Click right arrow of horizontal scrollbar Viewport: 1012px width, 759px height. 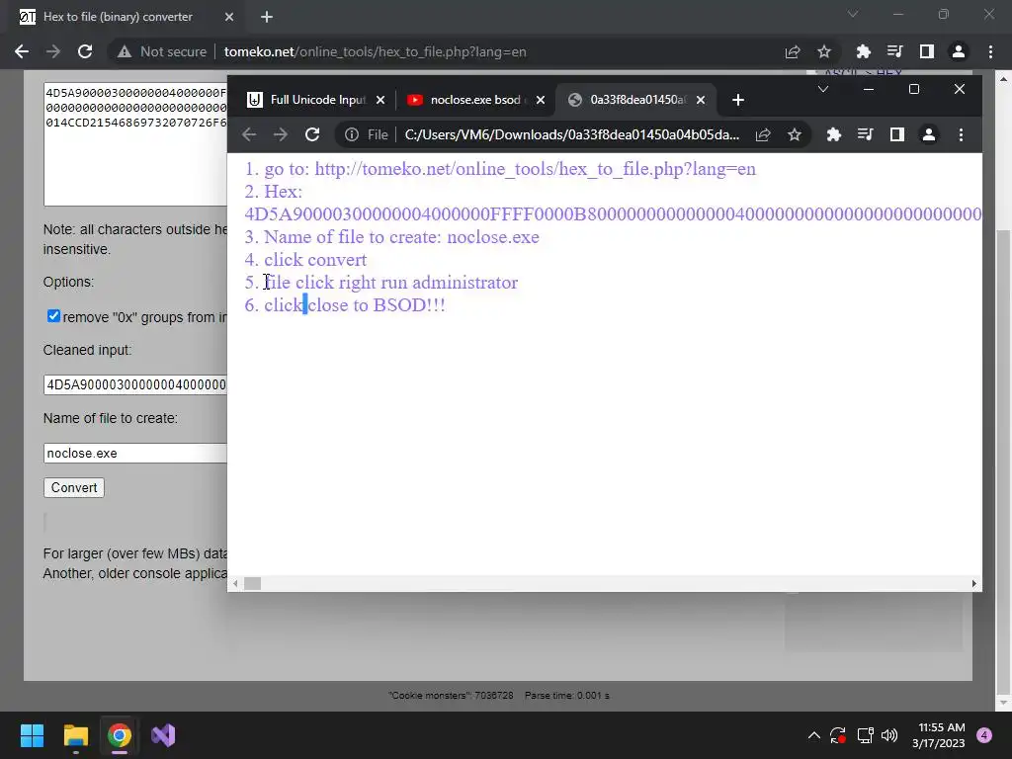tap(973, 583)
